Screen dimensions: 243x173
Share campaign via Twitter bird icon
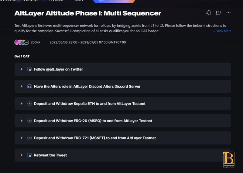pos(218,13)
